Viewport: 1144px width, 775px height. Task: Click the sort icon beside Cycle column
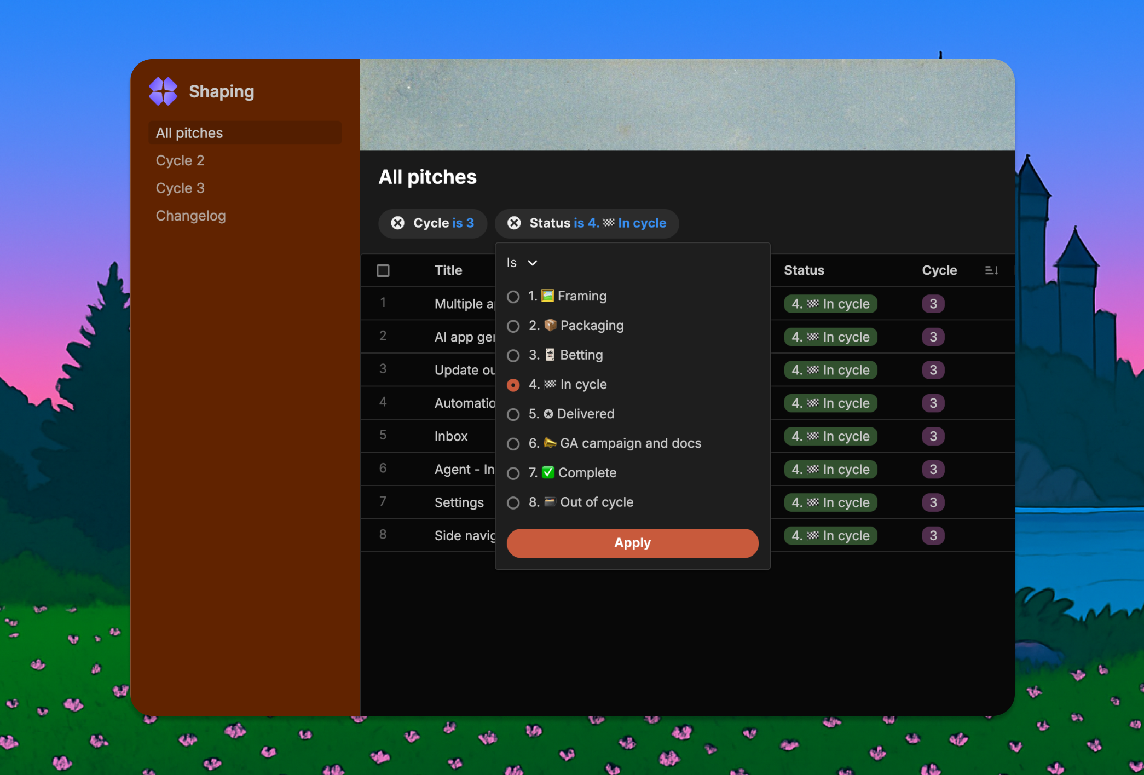991,270
